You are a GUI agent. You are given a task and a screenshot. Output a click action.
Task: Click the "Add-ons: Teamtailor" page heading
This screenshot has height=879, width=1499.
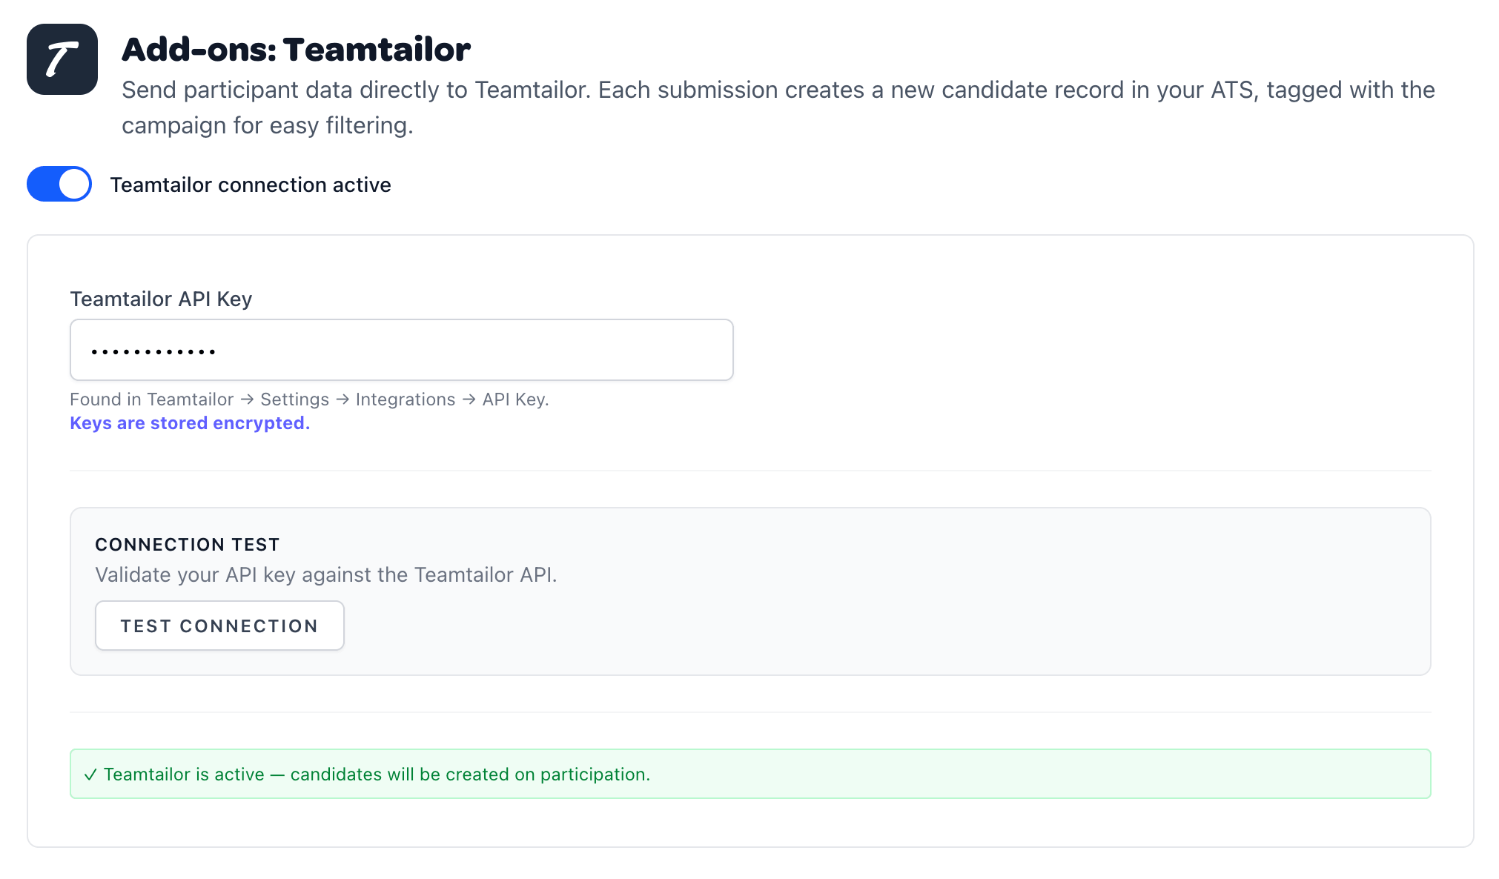pos(296,50)
